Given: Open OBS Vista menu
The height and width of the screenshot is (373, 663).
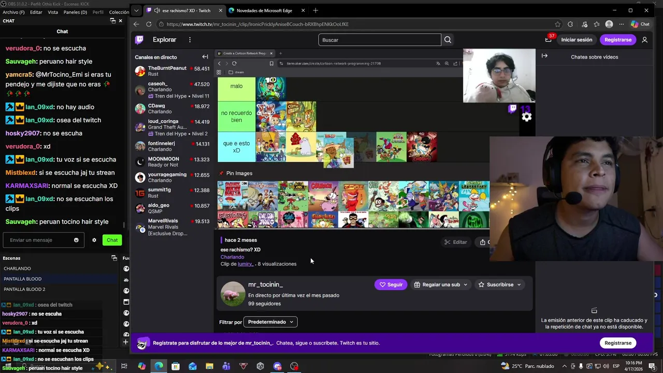Looking at the screenshot, I should point(53,12).
